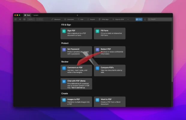Open Word to PDF card title
Image resolution: width=186 pixels, height=120 pixels.
click(106, 99)
